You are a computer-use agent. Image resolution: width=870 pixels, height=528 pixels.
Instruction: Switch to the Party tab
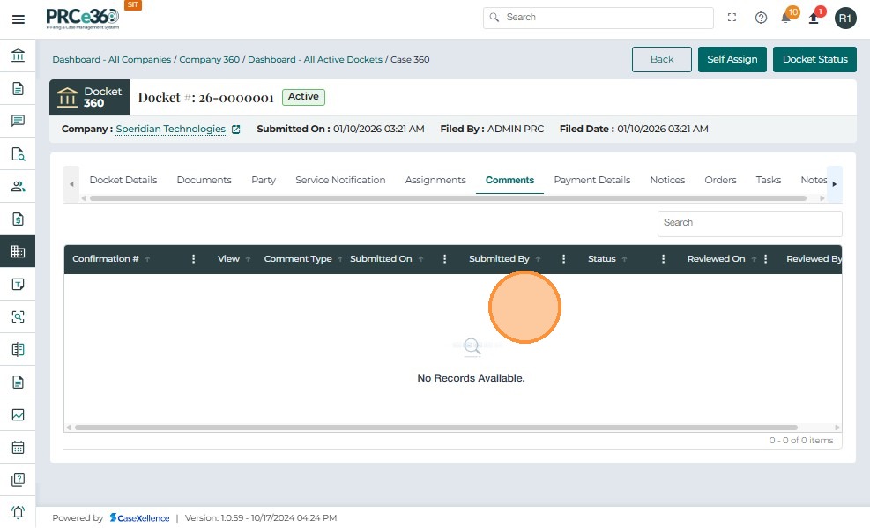pyautogui.click(x=264, y=180)
